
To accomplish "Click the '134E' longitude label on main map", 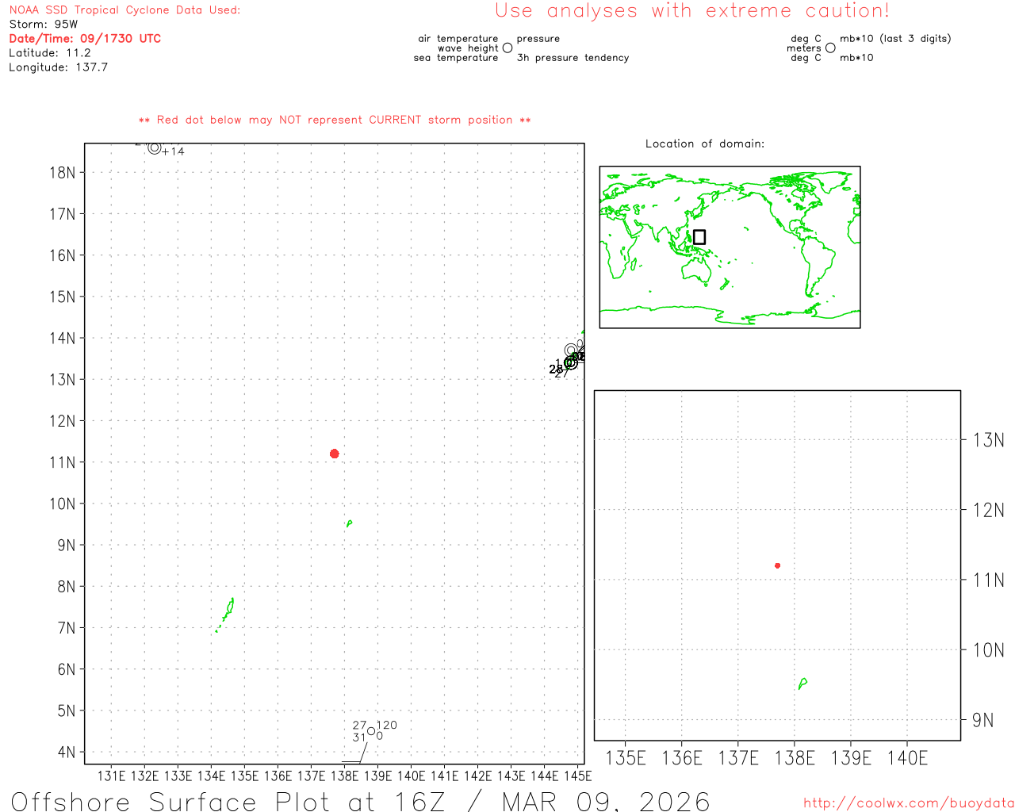I will pos(211,776).
